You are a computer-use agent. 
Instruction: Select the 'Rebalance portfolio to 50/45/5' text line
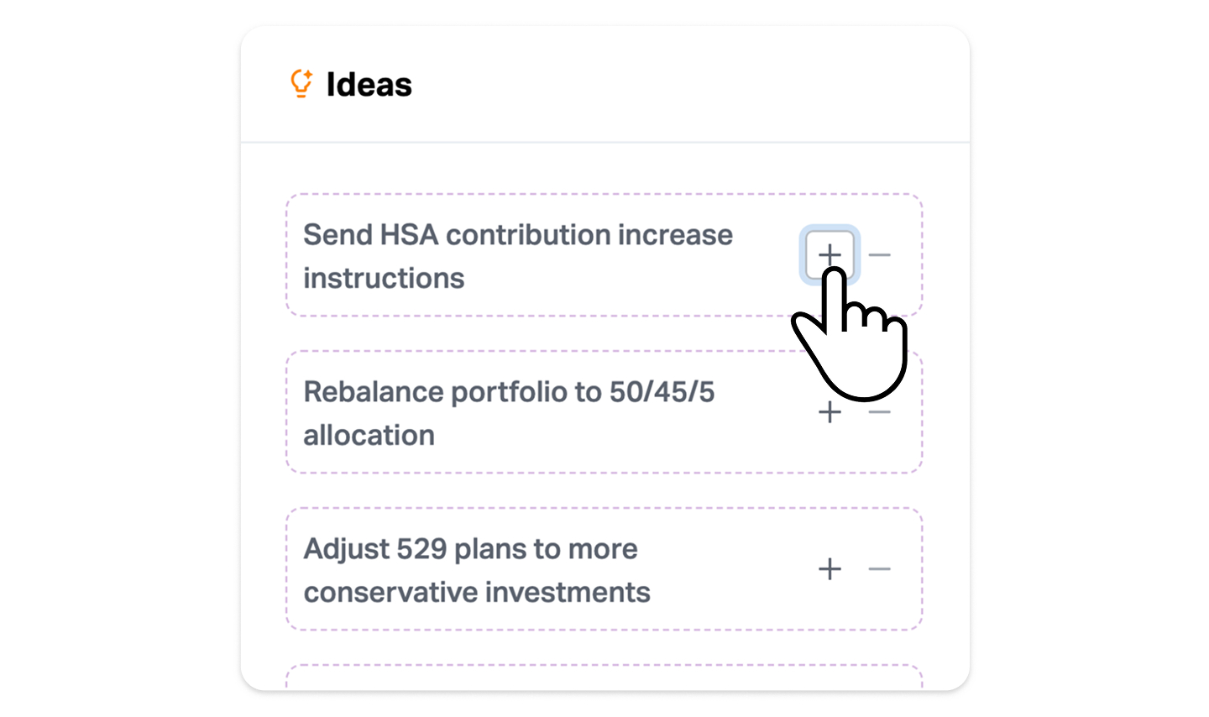tap(508, 392)
